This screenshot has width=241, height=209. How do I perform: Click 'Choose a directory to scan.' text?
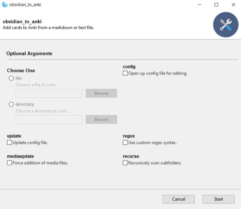42,111
